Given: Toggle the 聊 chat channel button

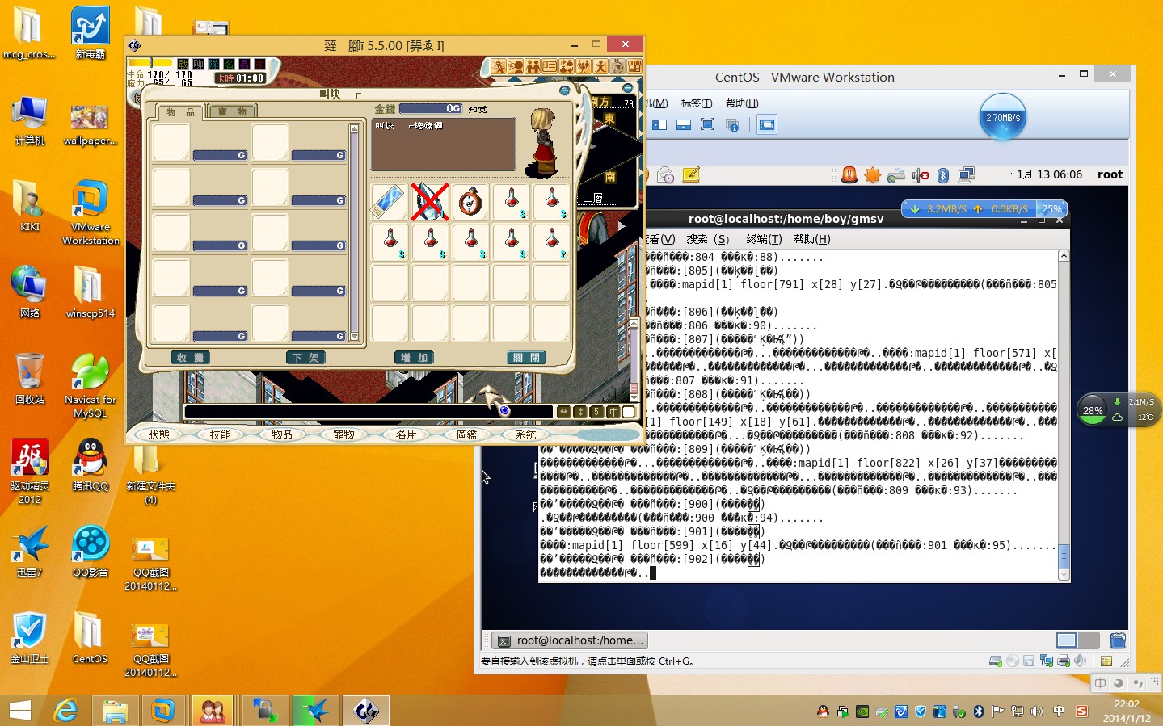Looking at the screenshot, I should 199,64.
